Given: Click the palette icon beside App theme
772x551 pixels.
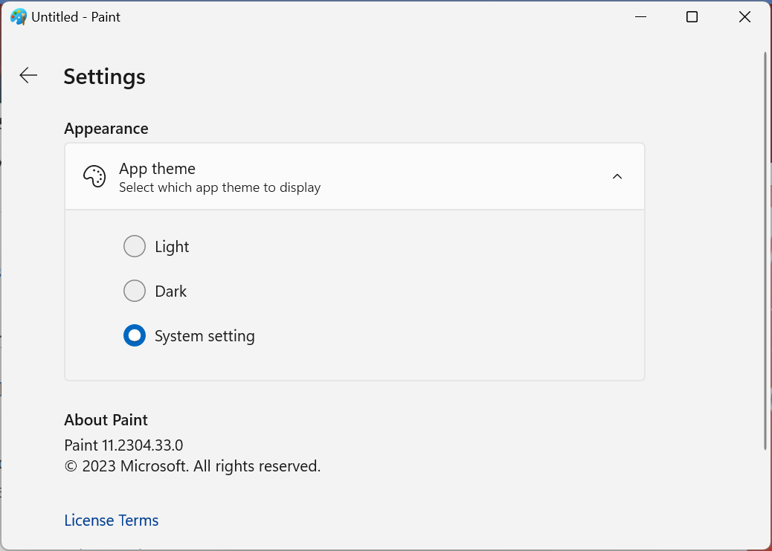Looking at the screenshot, I should pos(94,177).
